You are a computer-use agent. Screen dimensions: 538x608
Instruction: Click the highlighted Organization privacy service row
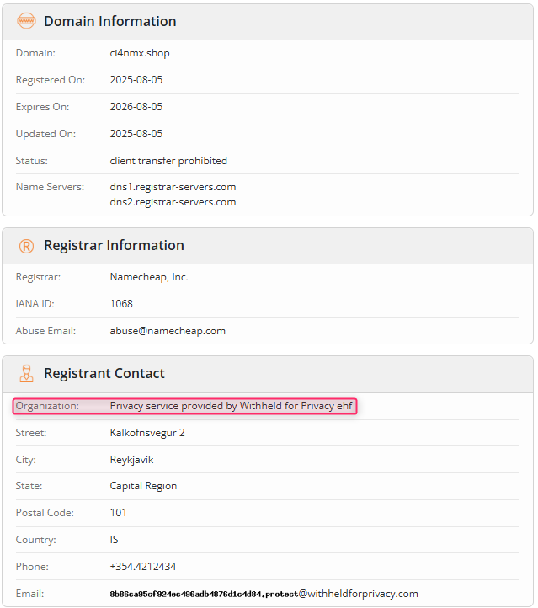pos(184,406)
